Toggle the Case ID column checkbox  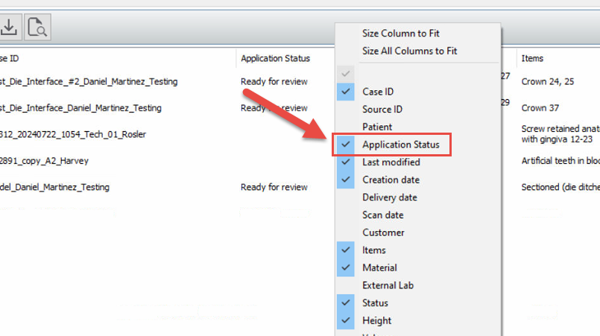tap(377, 92)
